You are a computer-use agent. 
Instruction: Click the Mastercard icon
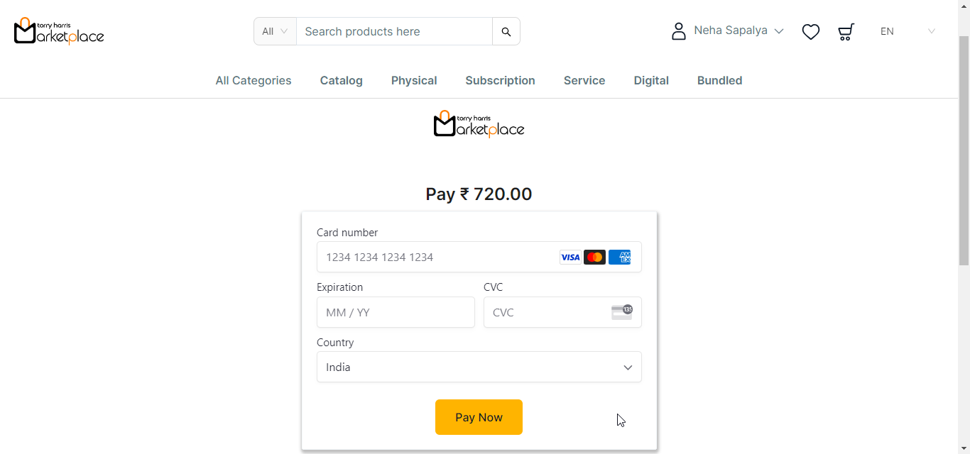[x=594, y=258]
